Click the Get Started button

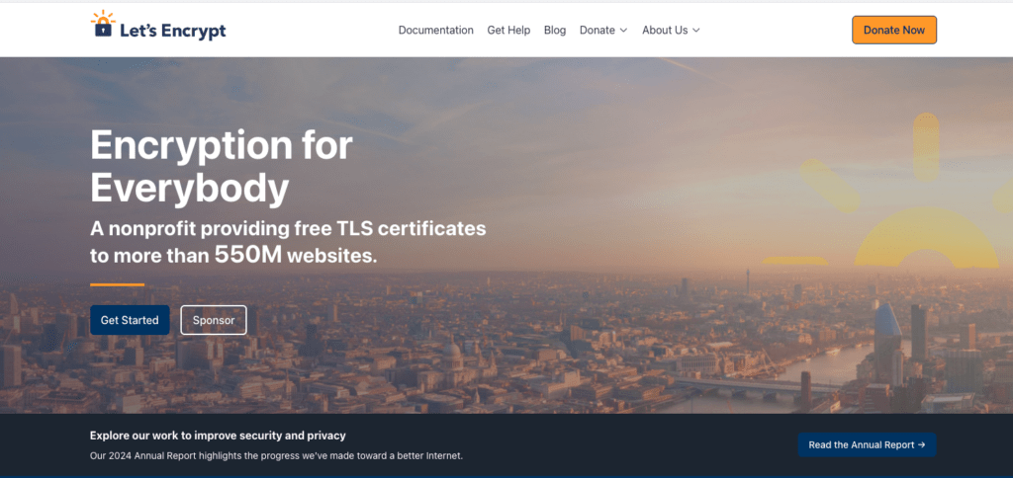point(130,320)
